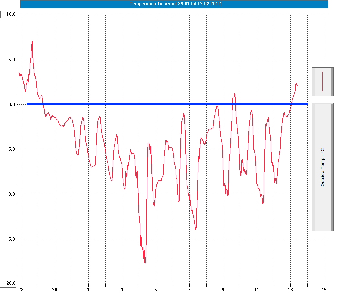Viewport: 340px width, 297px height.
Task: Open the 'Outside Temp - °C' series button
Action: point(323,167)
